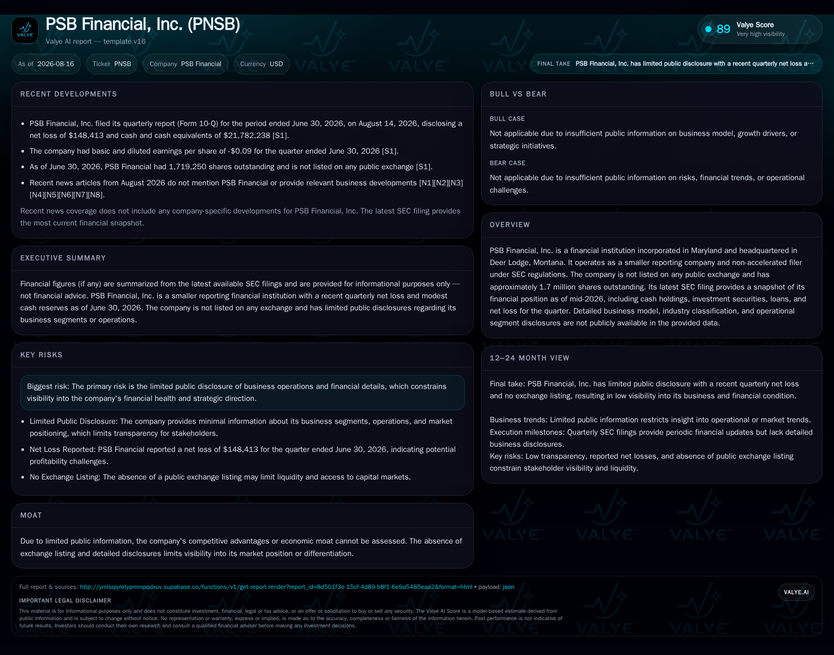
Task: Click the 'BEAR CASE' subheading
Action: coord(508,163)
